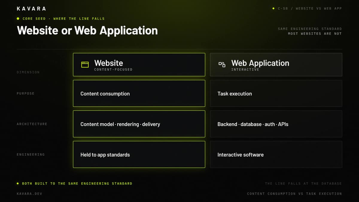Viewport: 359px width, 202px height.
Task: Click 'CONTENT CONSUMPTION VS TASK EXECUTION' footer text
Action: [294, 194]
